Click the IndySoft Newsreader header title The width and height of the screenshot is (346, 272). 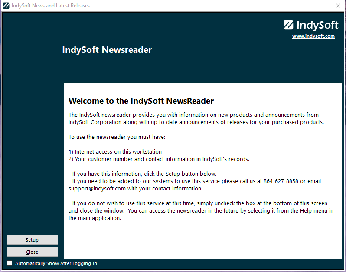click(107, 50)
